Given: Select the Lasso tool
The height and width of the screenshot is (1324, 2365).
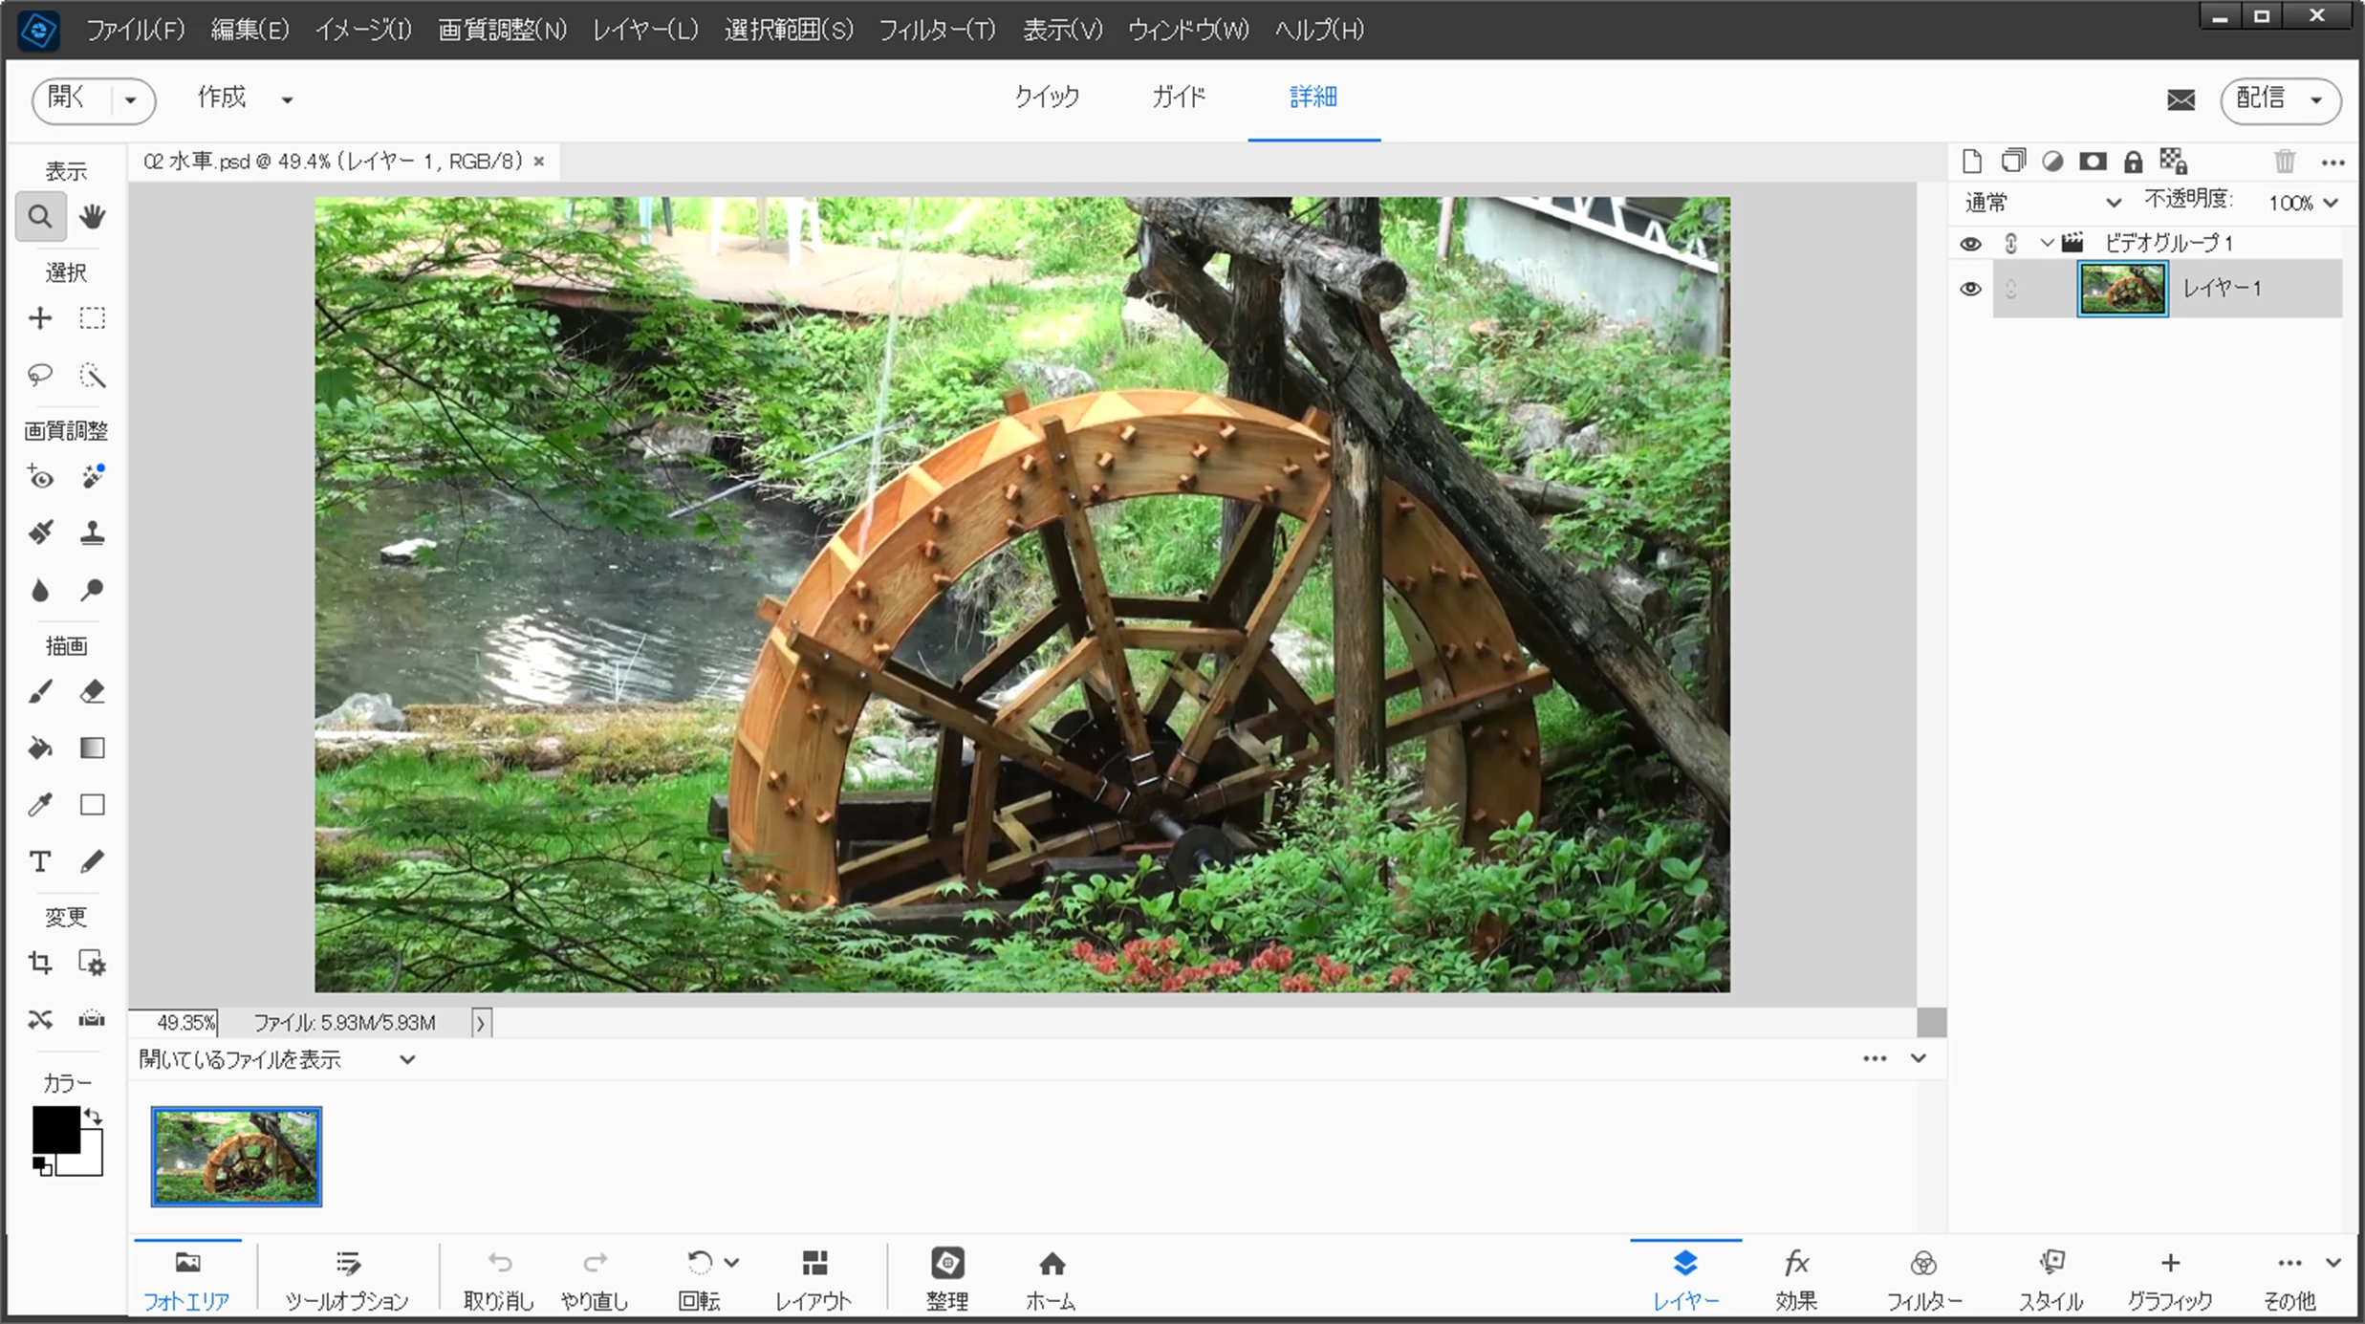Looking at the screenshot, I should coord(40,375).
